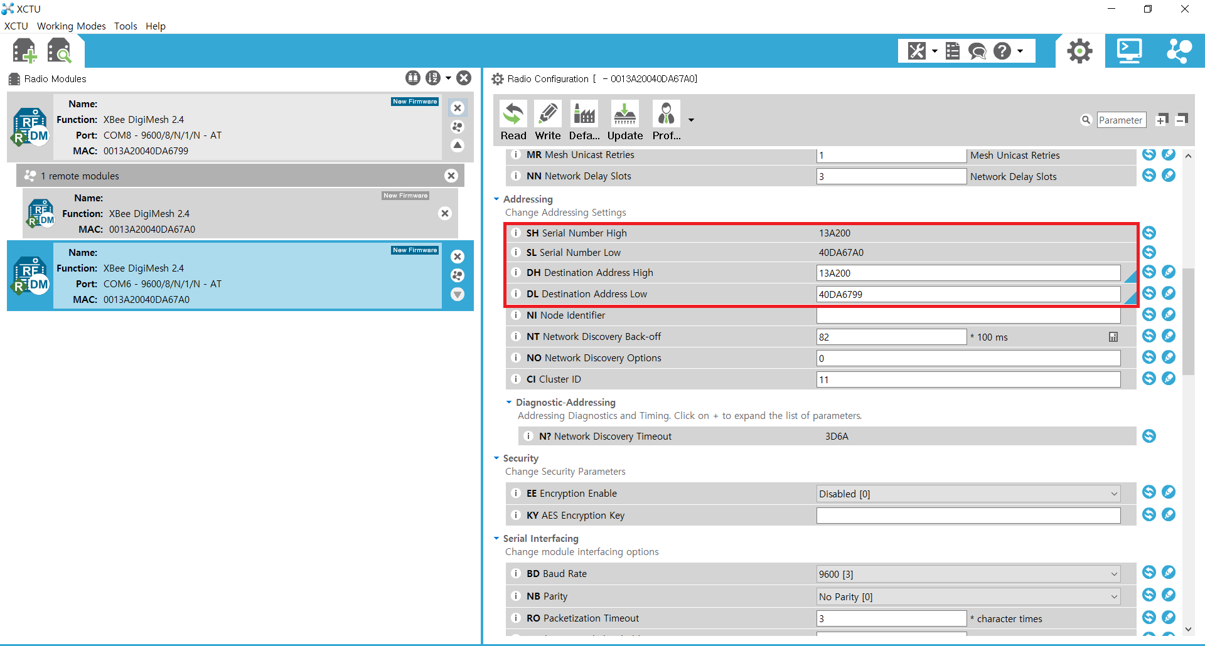Click the configuration panel vertical scrollbar
Viewport: 1205px width, 646px height.
click(x=1188, y=322)
